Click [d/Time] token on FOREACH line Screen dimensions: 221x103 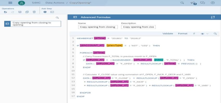(x=99, y=53)
